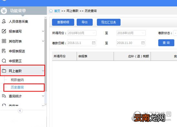Click the 网上缴款 wallet icon
Image resolution: width=177 pixels, height=127 pixels.
click(x=4, y=71)
